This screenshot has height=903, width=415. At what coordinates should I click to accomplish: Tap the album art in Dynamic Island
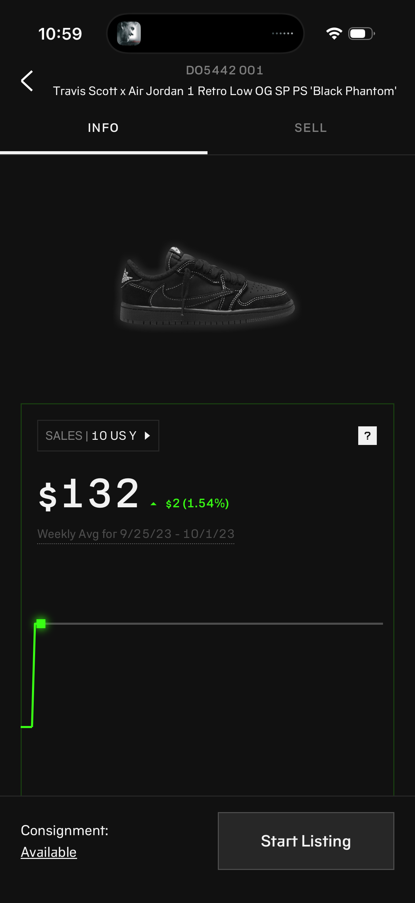(x=129, y=34)
